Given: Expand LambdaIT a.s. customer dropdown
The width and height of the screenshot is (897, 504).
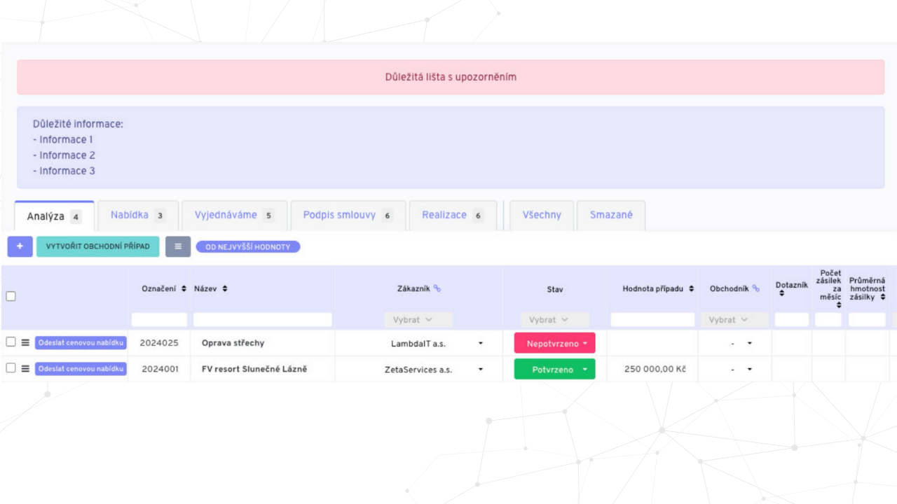Looking at the screenshot, I should click(x=481, y=344).
